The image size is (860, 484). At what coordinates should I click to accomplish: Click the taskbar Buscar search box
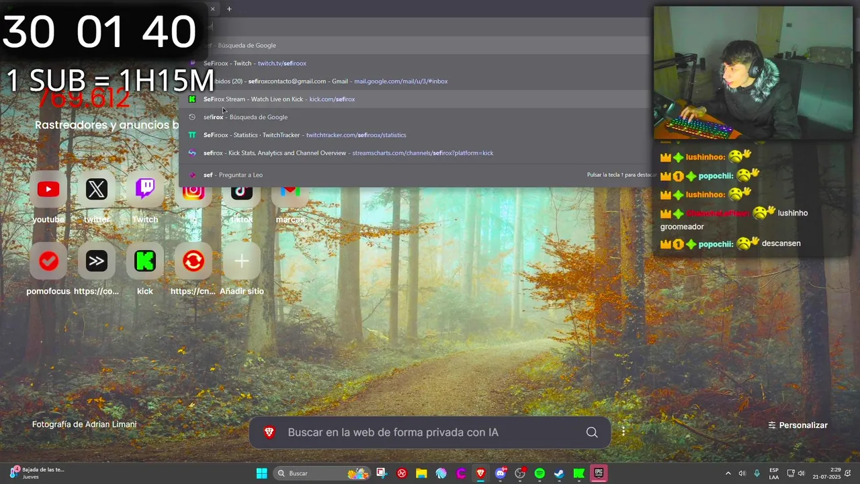click(322, 473)
